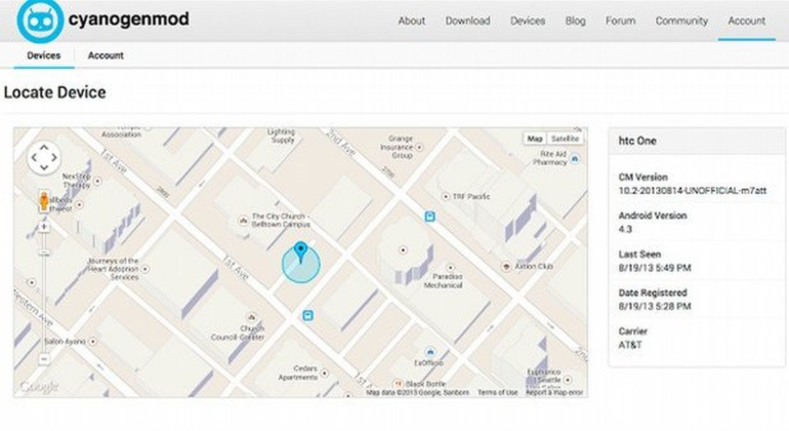The height and width of the screenshot is (431, 789).
Task: Open the About page
Action: coord(412,20)
